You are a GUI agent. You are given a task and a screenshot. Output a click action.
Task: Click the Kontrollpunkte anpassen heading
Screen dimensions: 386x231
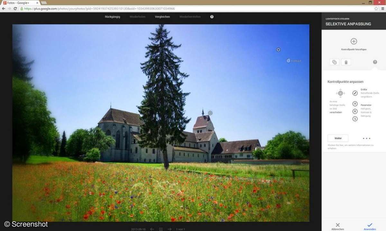(345, 82)
